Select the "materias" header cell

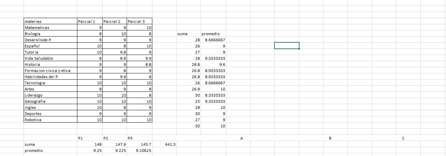tap(50, 22)
